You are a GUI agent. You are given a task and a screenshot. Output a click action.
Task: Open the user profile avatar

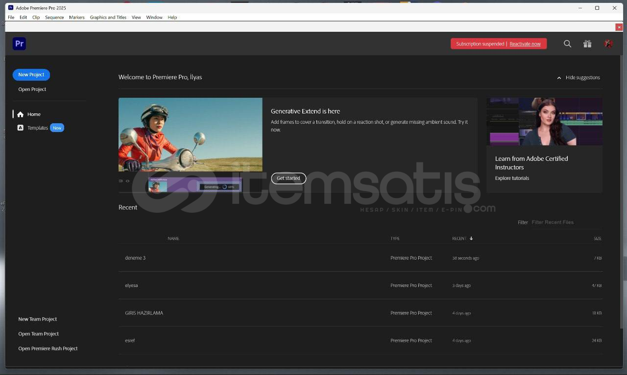click(608, 44)
